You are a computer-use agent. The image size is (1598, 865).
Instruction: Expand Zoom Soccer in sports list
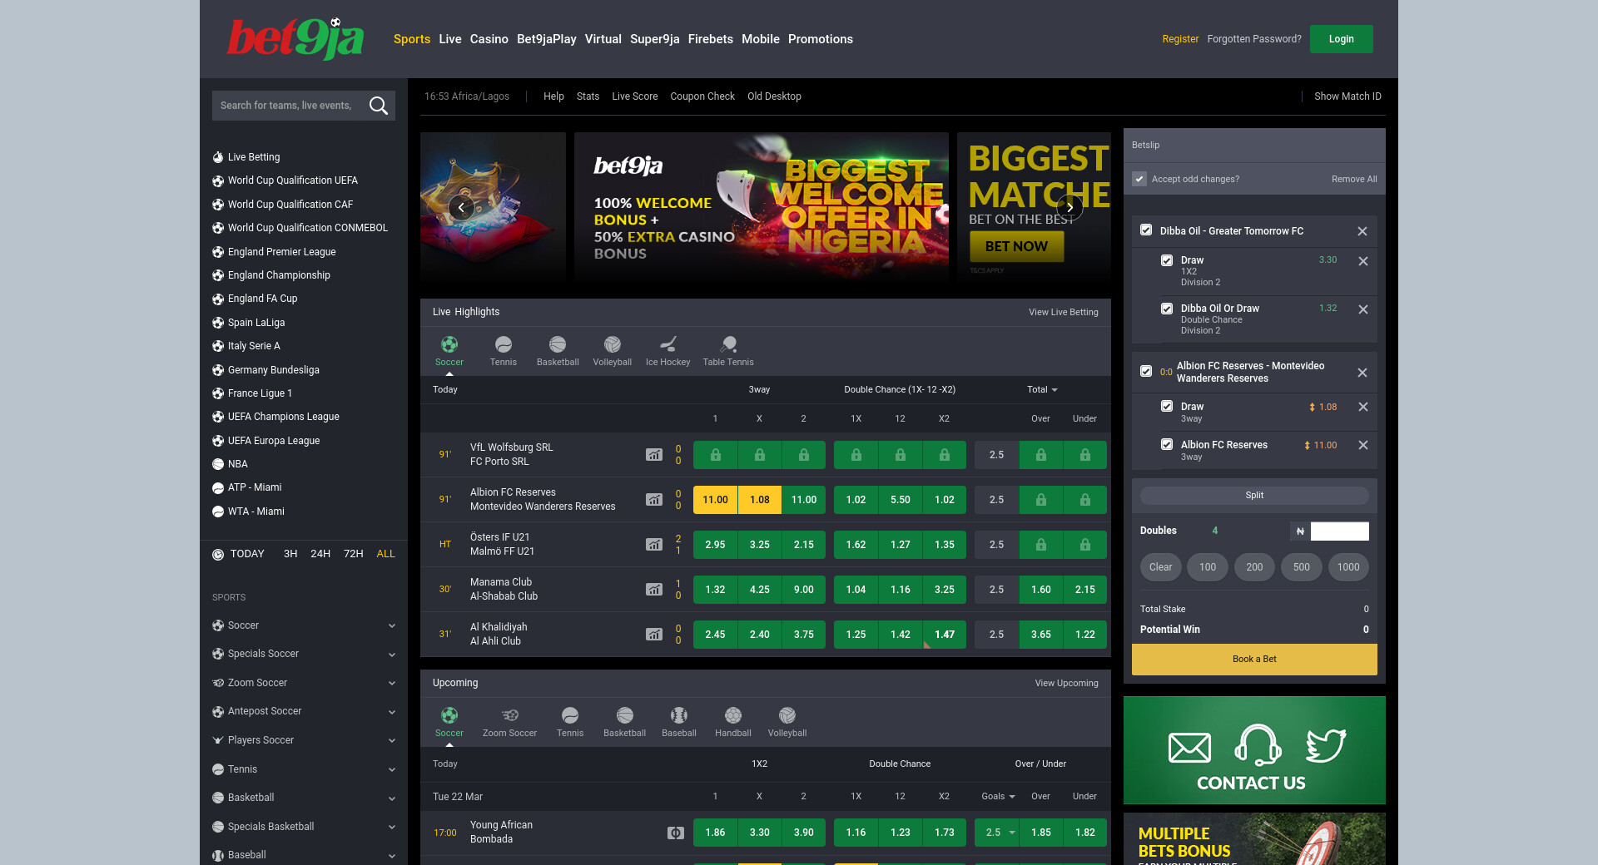(392, 684)
